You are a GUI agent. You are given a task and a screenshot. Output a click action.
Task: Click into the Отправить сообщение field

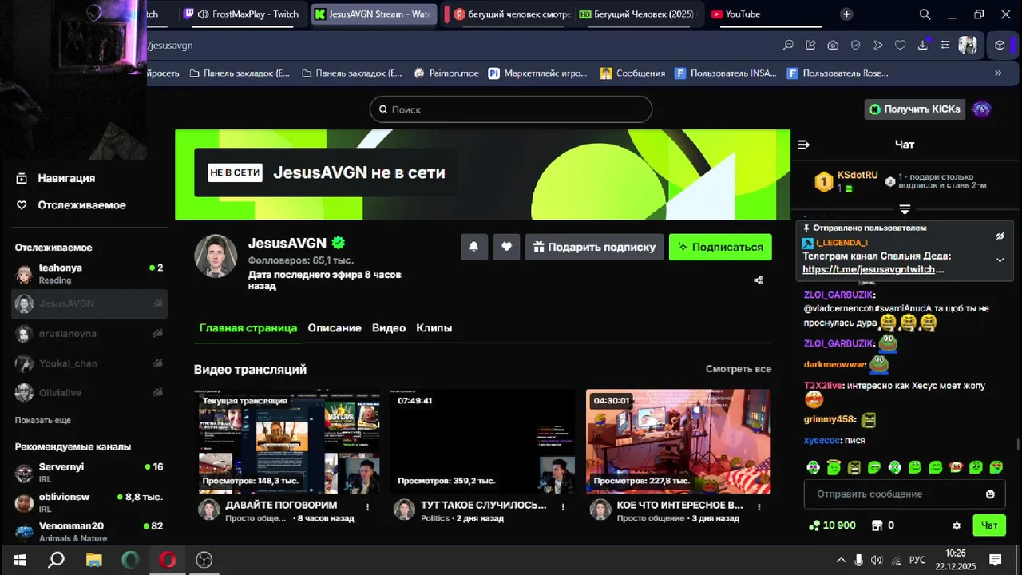pyautogui.click(x=894, y=494)
